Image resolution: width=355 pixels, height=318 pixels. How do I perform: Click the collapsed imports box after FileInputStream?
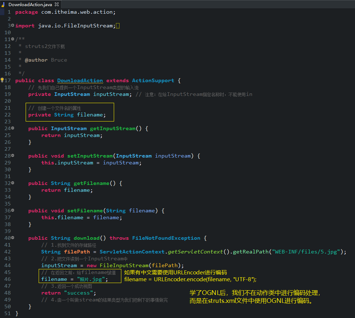118,26
